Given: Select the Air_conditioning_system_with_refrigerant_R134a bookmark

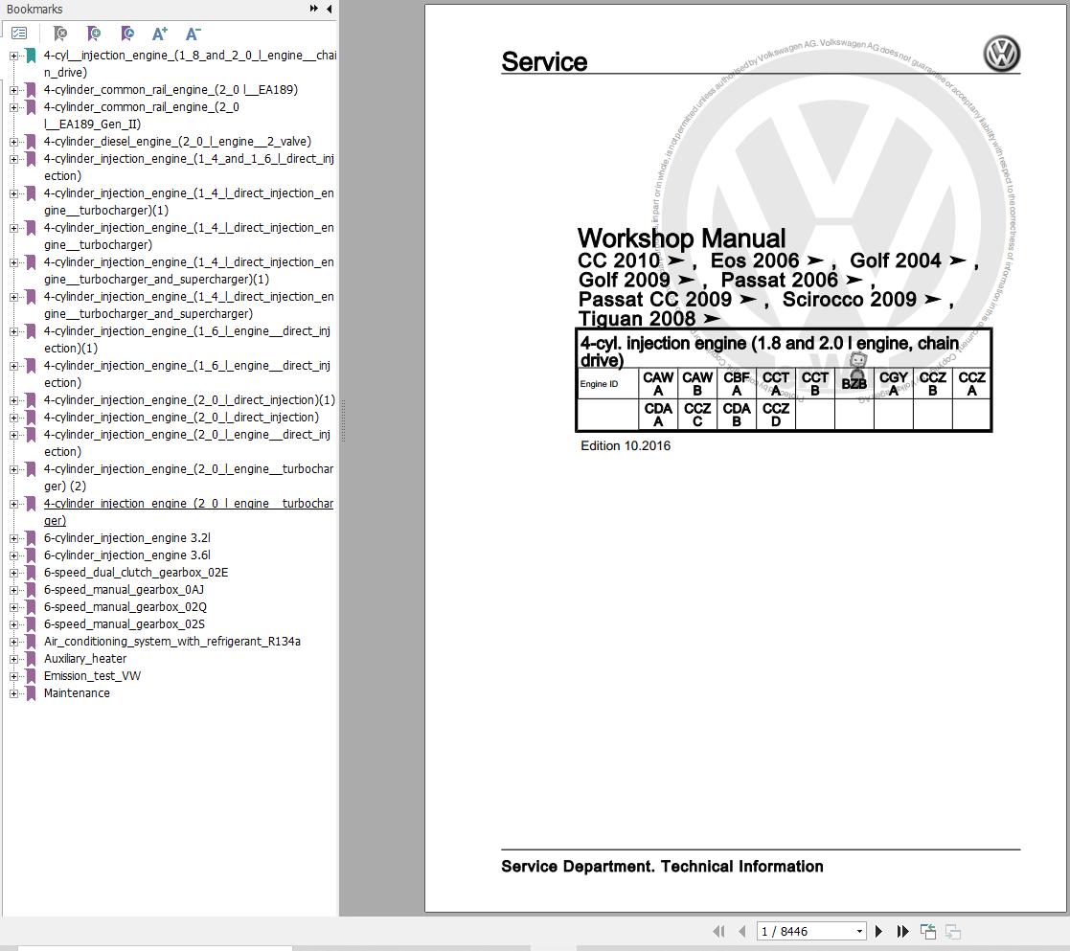Looking at the screenshot, I should pos(172,642).
